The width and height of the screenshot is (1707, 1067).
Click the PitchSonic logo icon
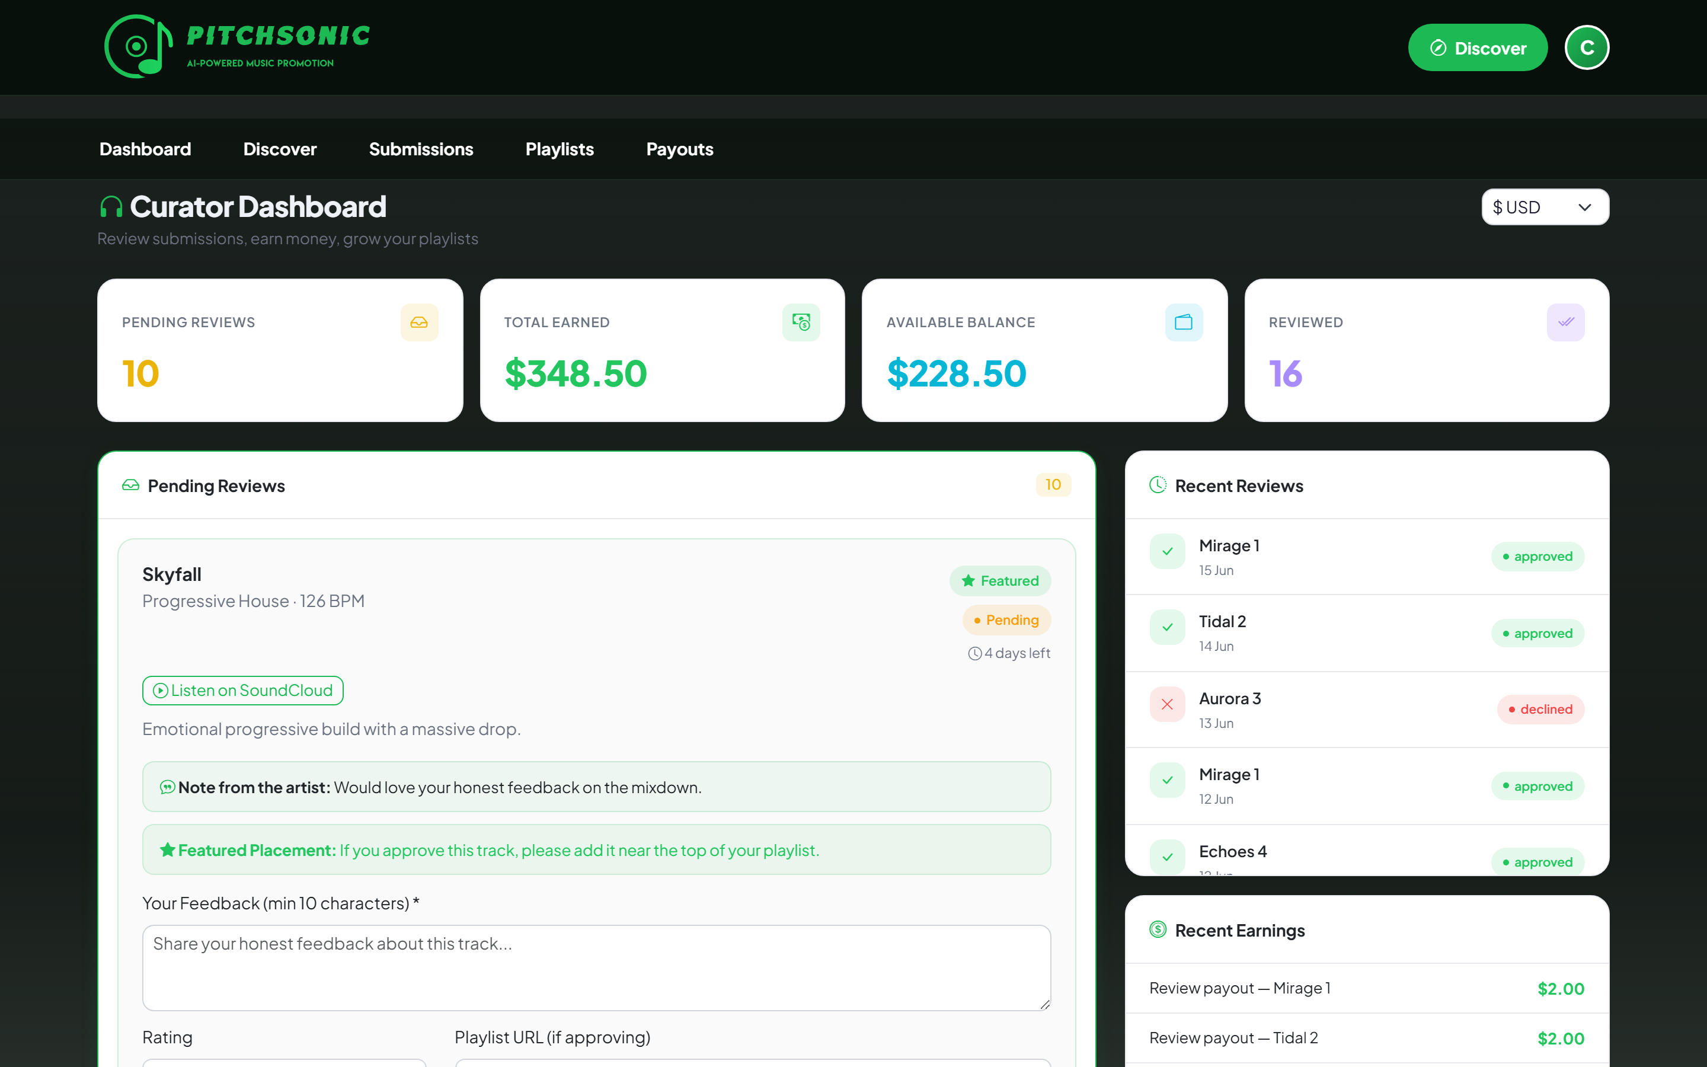point(138,47)
